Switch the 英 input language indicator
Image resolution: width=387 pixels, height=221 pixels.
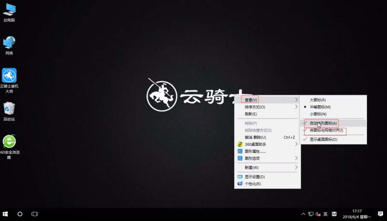coord(326,214)
